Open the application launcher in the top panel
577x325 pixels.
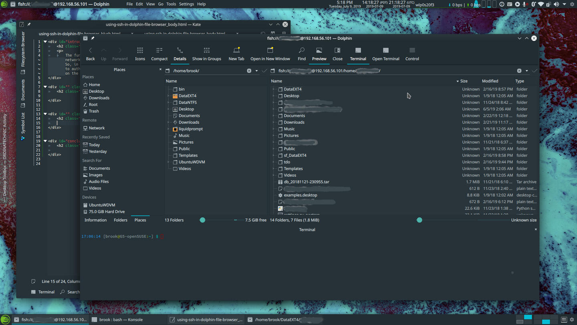(x=4, y=4)
